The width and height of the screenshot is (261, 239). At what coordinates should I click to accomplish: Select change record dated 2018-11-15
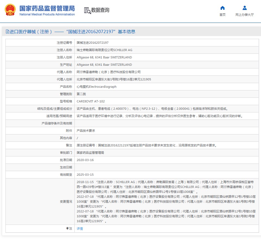point(166,187)
